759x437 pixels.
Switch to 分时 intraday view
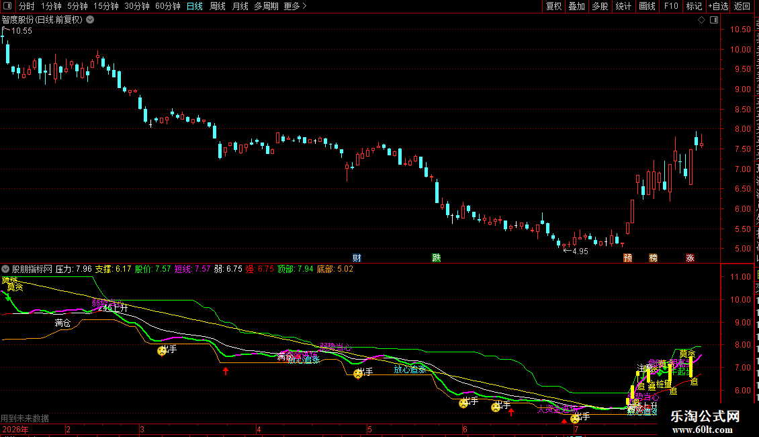(27, 6)
